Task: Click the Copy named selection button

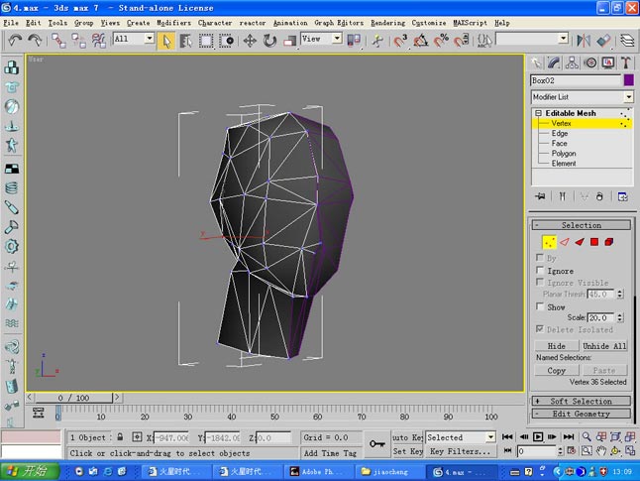Action: tap(557, 370)
